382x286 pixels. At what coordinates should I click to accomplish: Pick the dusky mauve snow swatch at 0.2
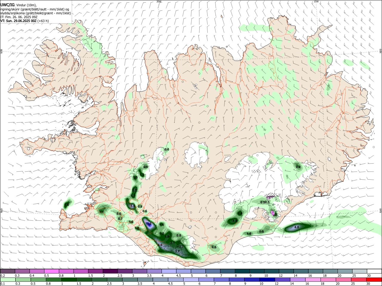7,271
